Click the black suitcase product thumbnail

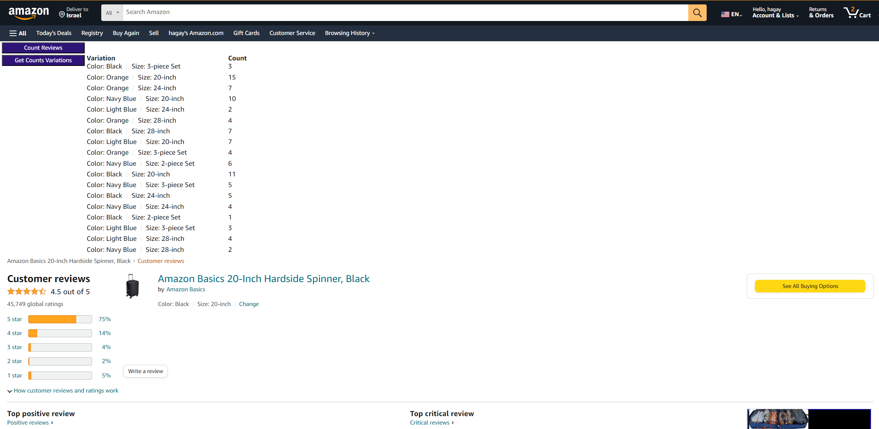coord(132,286)
